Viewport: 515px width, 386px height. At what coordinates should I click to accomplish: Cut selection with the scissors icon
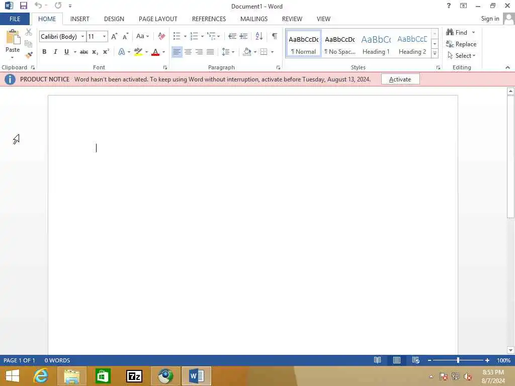pos(29,32)
